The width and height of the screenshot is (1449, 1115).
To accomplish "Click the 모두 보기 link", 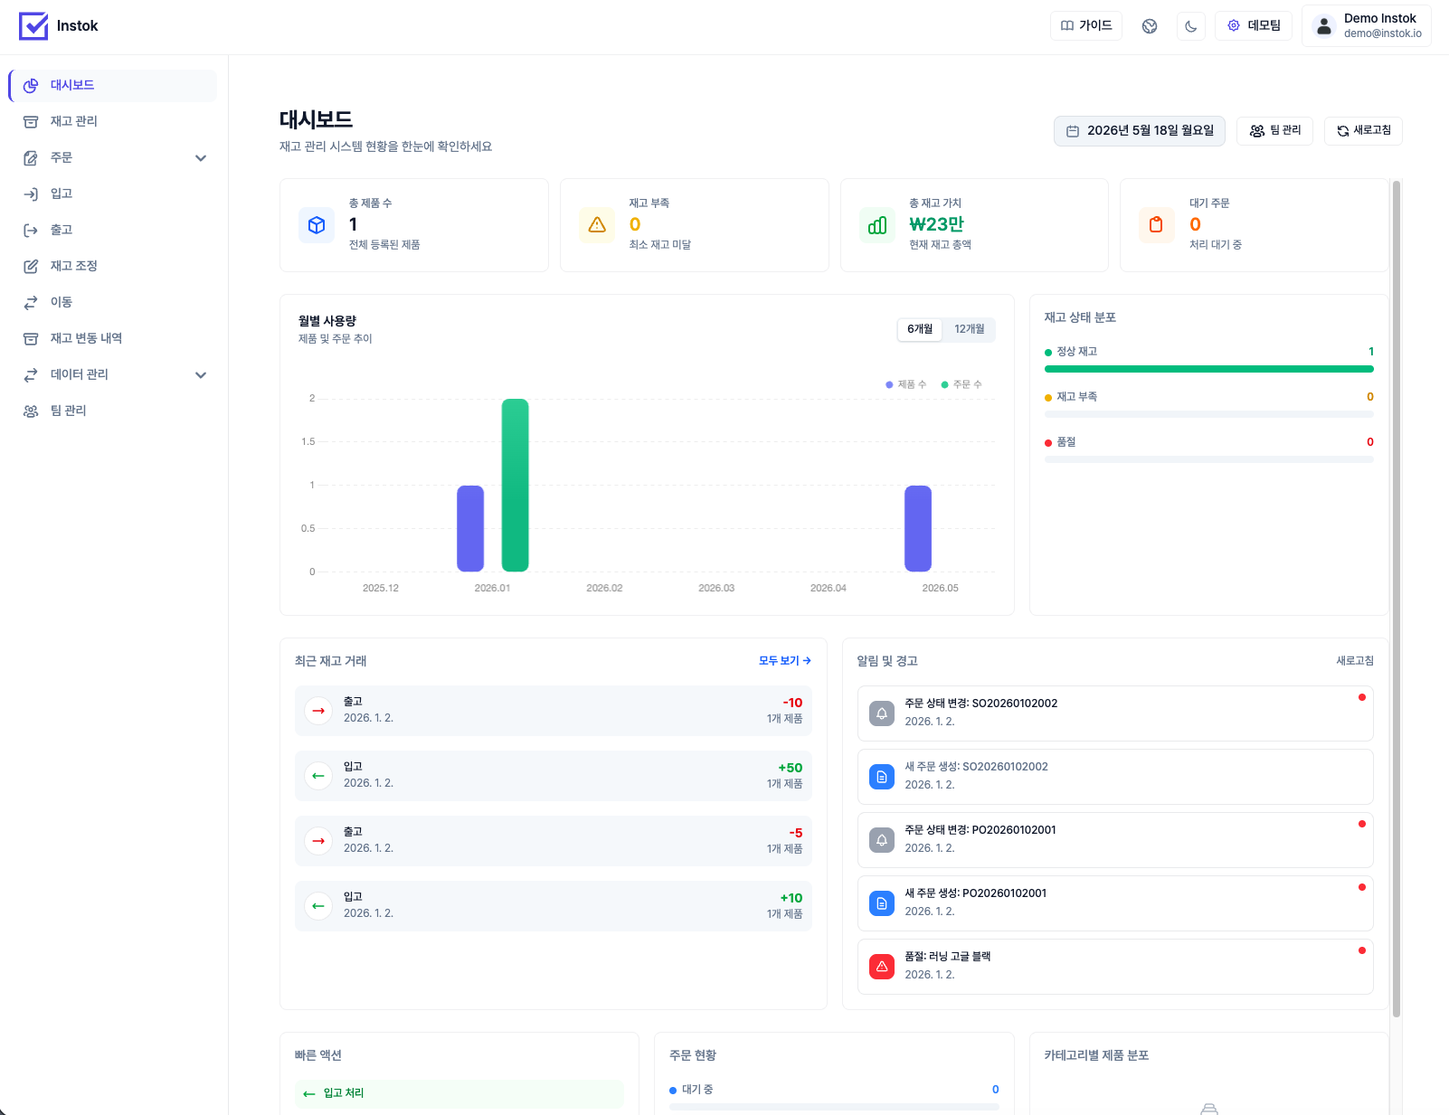I will point(784,661).
